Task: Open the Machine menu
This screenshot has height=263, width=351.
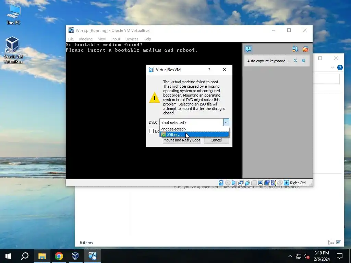Action: pyautogui.click(x=86, y=39)
